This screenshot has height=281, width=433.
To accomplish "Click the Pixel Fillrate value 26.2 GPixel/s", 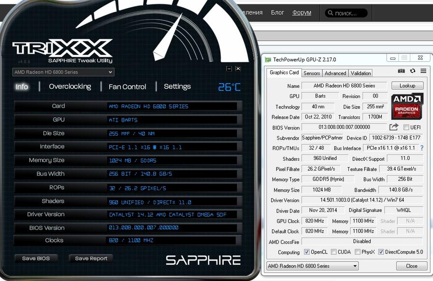I will [x=321, y=169].
